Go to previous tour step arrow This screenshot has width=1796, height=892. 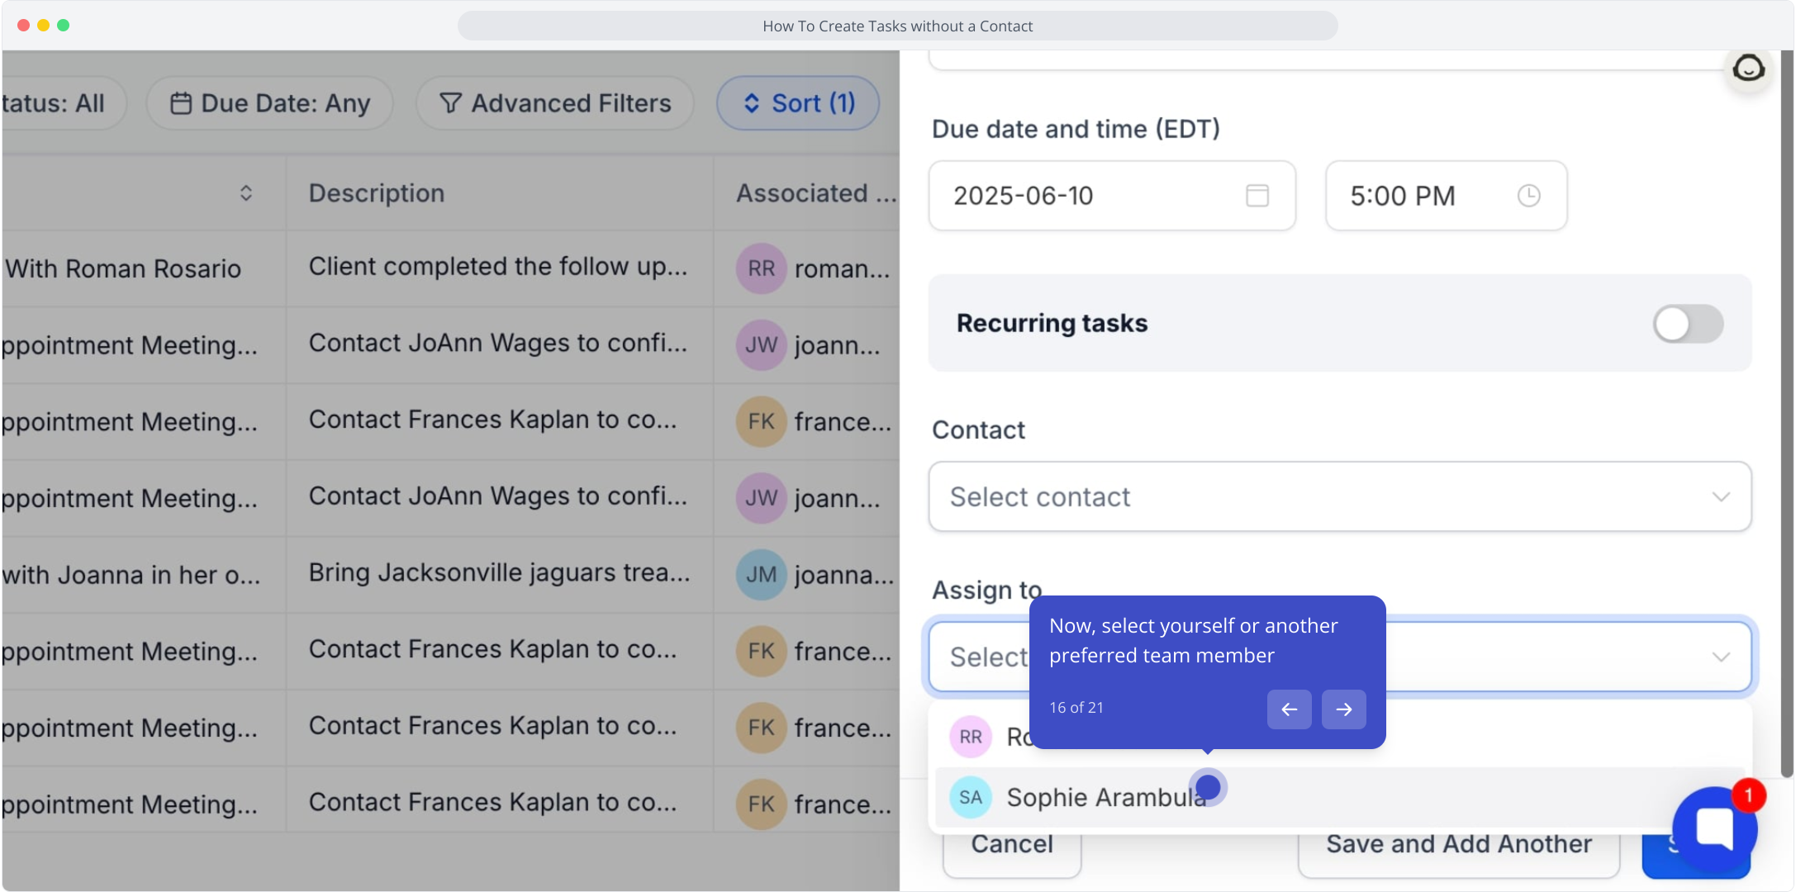tap(1289, 709)
